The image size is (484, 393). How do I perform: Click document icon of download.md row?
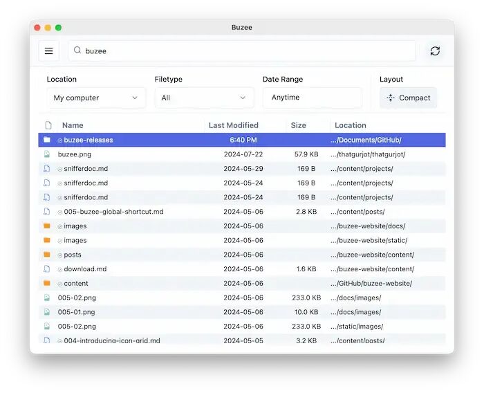[x=46, y=268]
